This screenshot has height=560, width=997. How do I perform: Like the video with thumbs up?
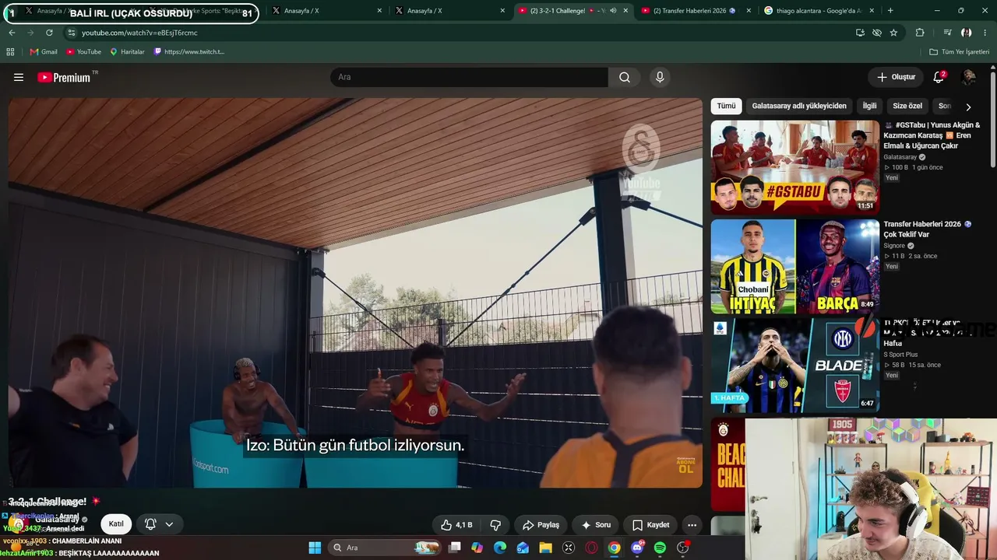(x=456, y=525)
